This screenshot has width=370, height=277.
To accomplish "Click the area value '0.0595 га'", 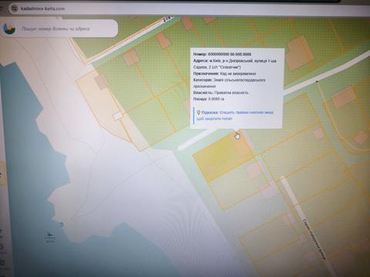I will click(216, 98).
